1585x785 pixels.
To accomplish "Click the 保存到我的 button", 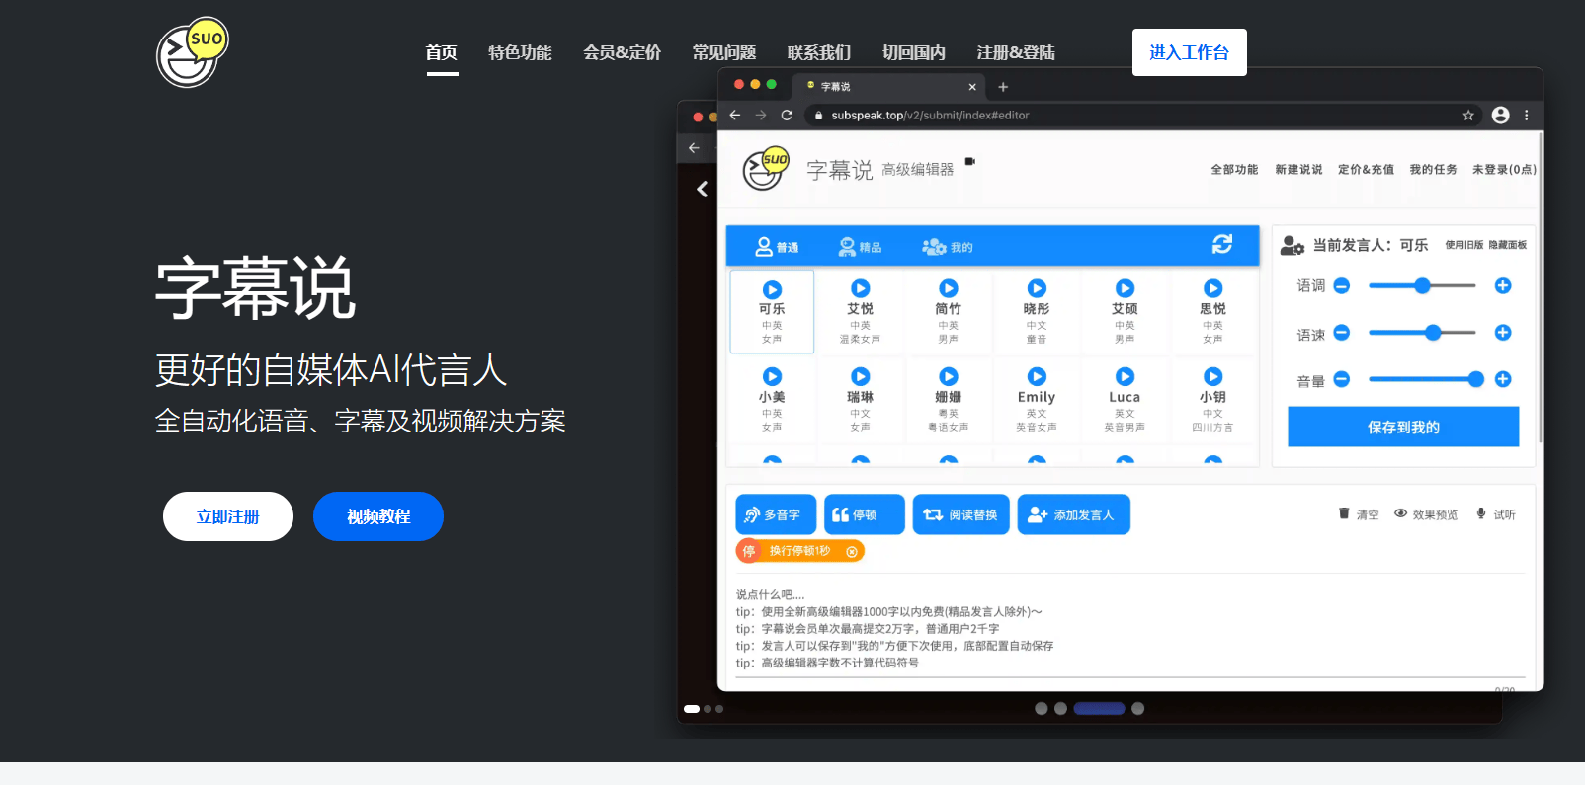I will (x=1403, y=427).
